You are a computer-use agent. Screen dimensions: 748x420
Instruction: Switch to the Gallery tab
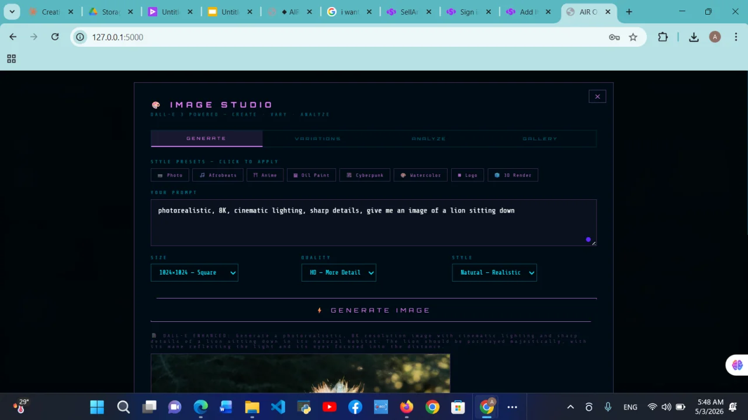(x=540, y=138)
